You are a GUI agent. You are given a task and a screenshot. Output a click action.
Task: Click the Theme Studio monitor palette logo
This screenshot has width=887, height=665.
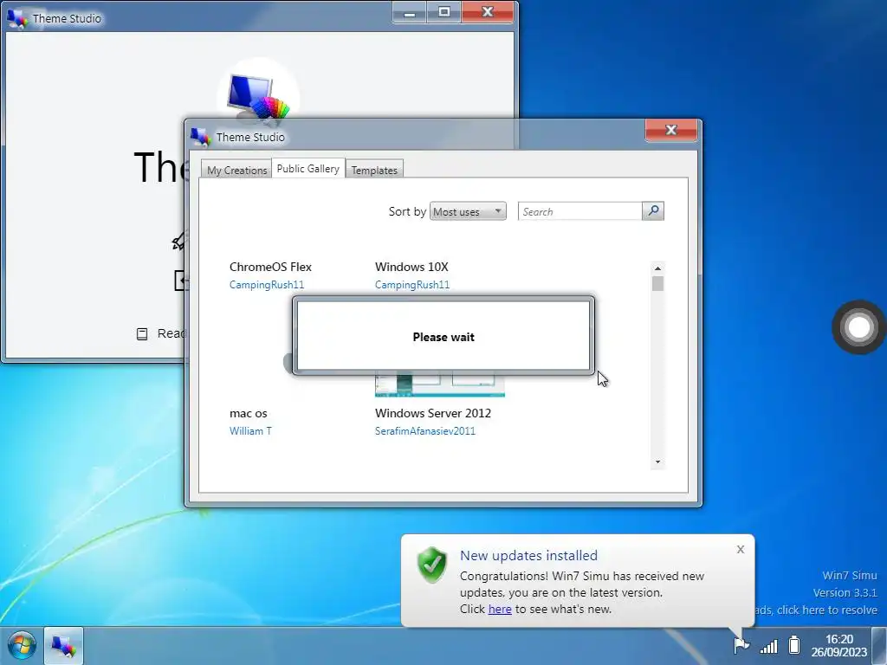[258, 97]
